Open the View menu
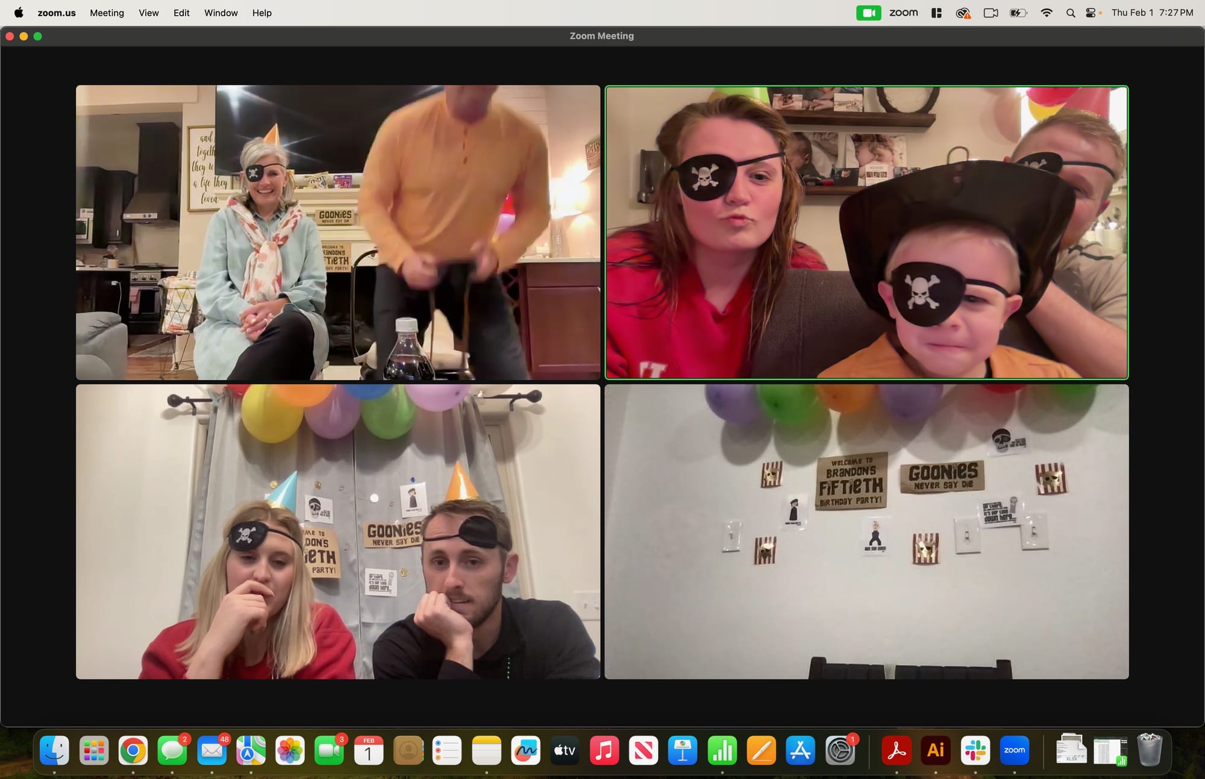The height and width of the screenshot is (779, 1205). (148, 13)
